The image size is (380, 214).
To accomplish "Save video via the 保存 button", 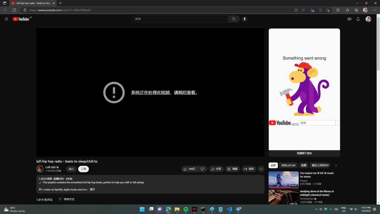I will pyautogui.click(x=249, y=169).
